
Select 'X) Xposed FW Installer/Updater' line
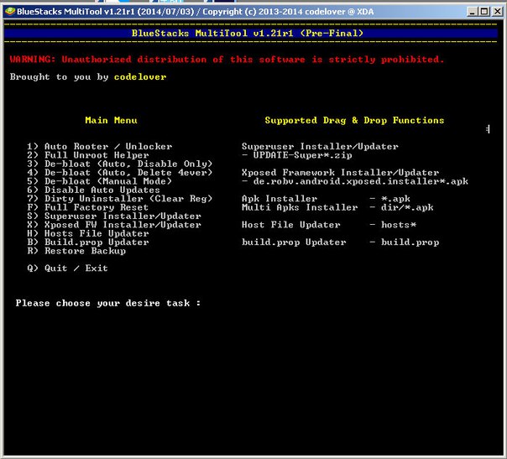114,225
